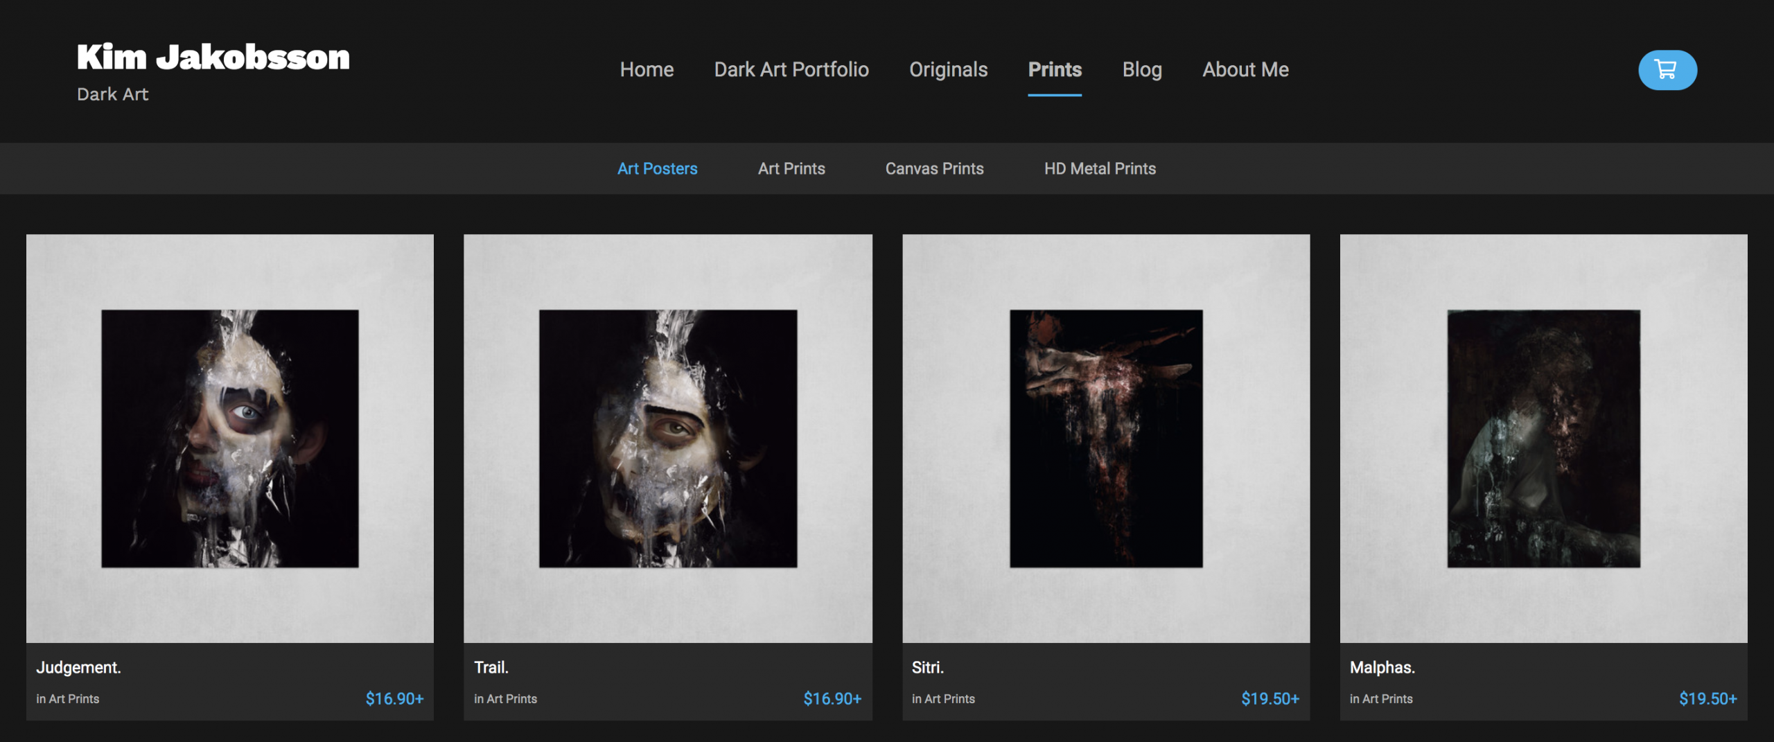Click Judgement's $16.90+ price

(394, 698)
